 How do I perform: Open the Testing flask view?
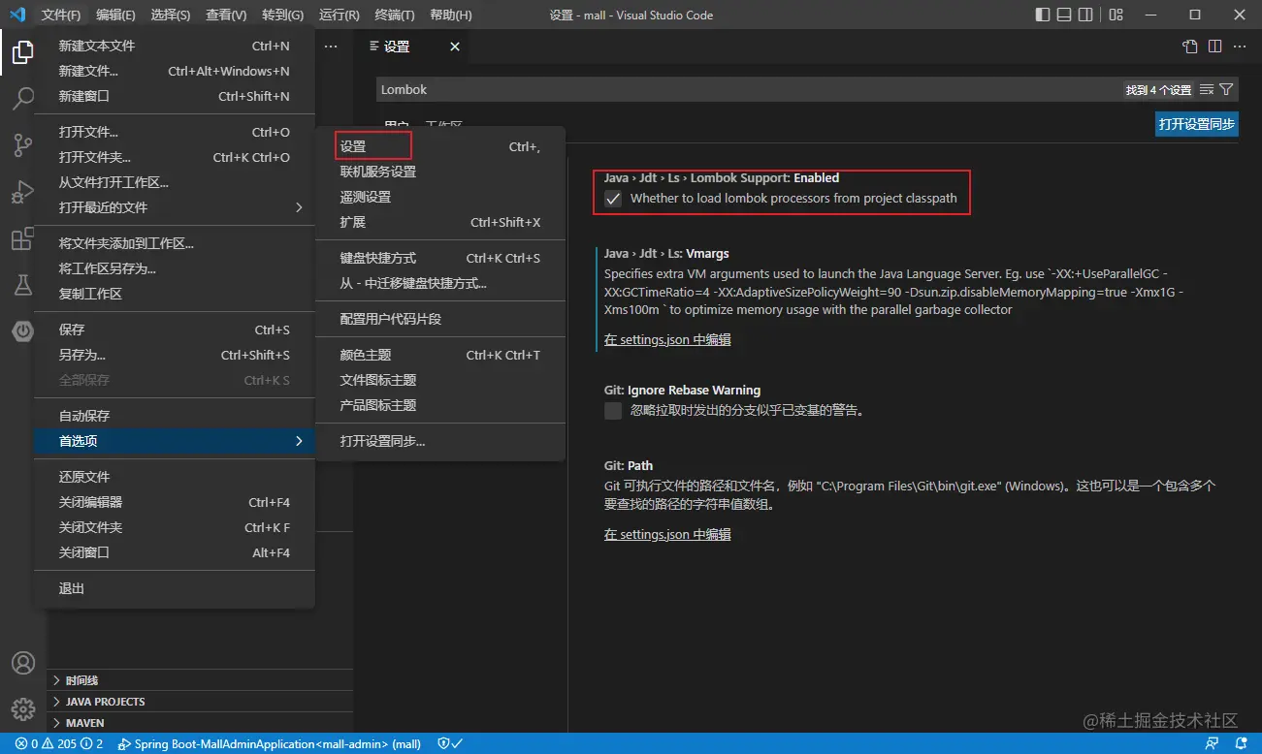22,285
